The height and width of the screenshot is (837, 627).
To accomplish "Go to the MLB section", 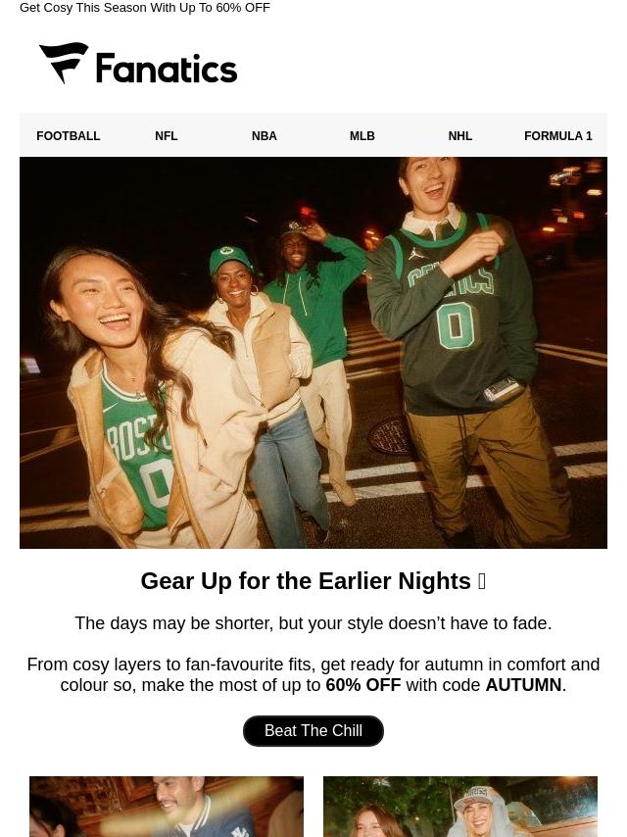I will pyautogui.click(x=362, y=136).
